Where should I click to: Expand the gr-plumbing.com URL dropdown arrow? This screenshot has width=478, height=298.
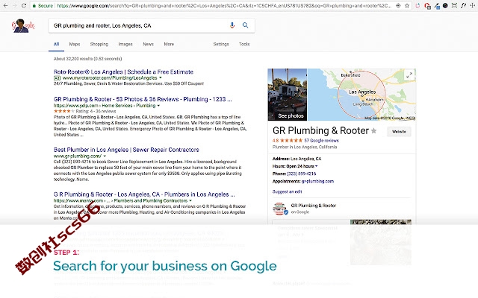coord(105,156)
